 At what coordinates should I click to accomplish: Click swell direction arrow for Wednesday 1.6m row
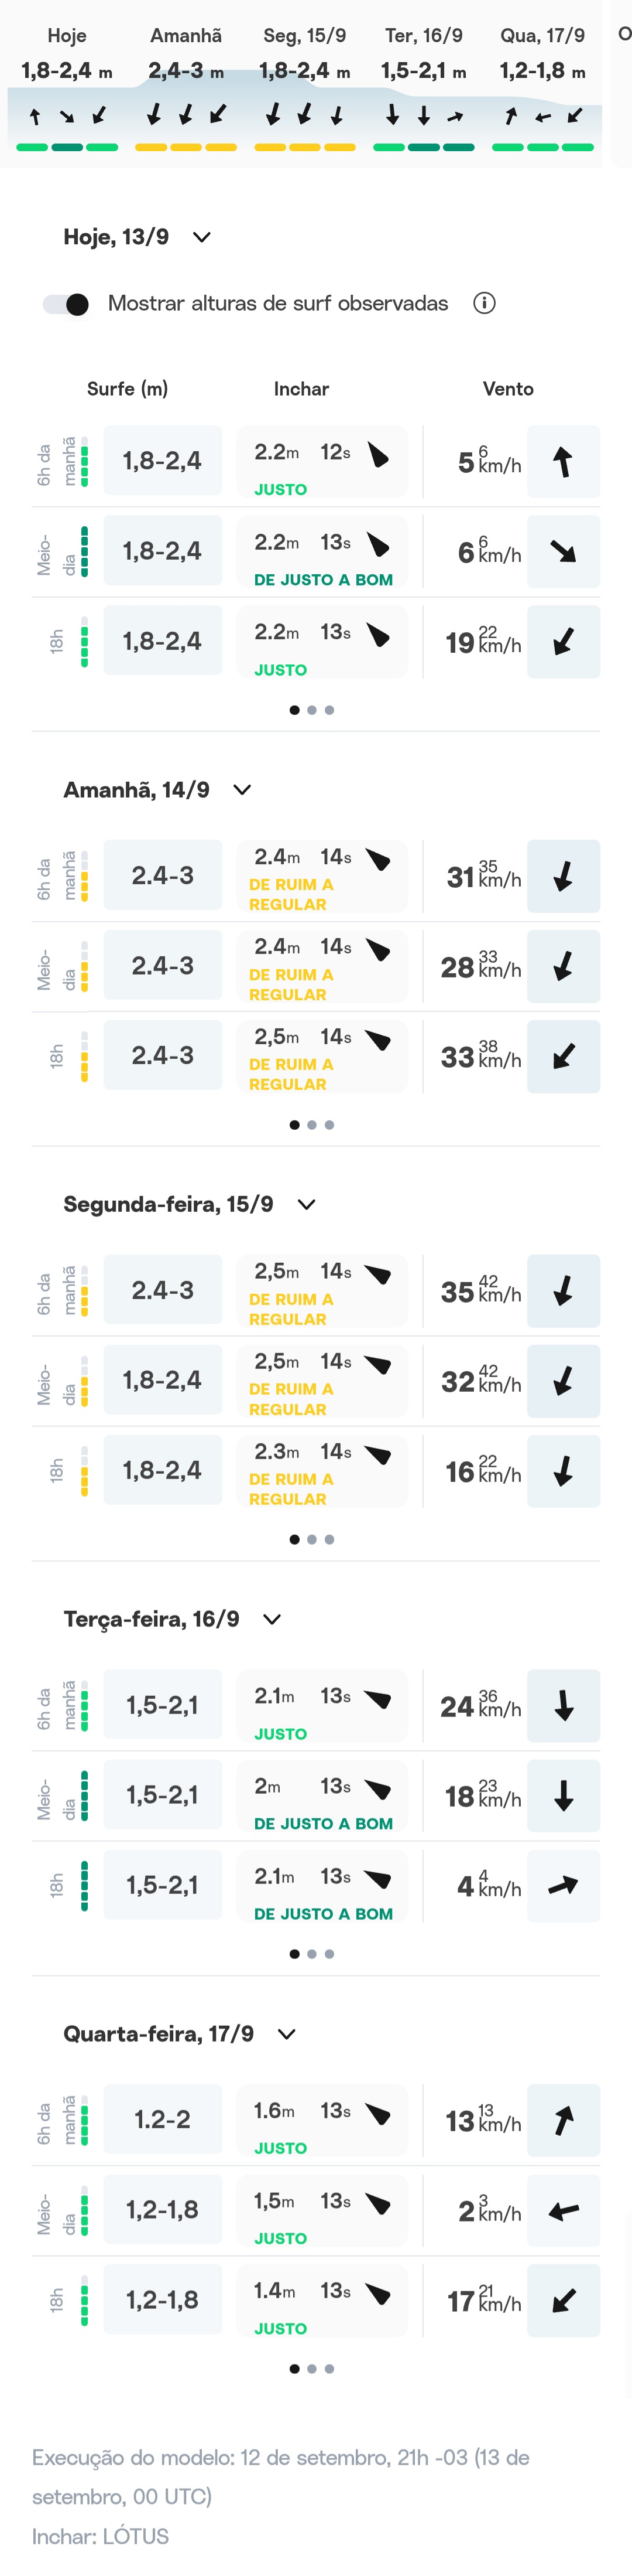(x=379, y=2114)
